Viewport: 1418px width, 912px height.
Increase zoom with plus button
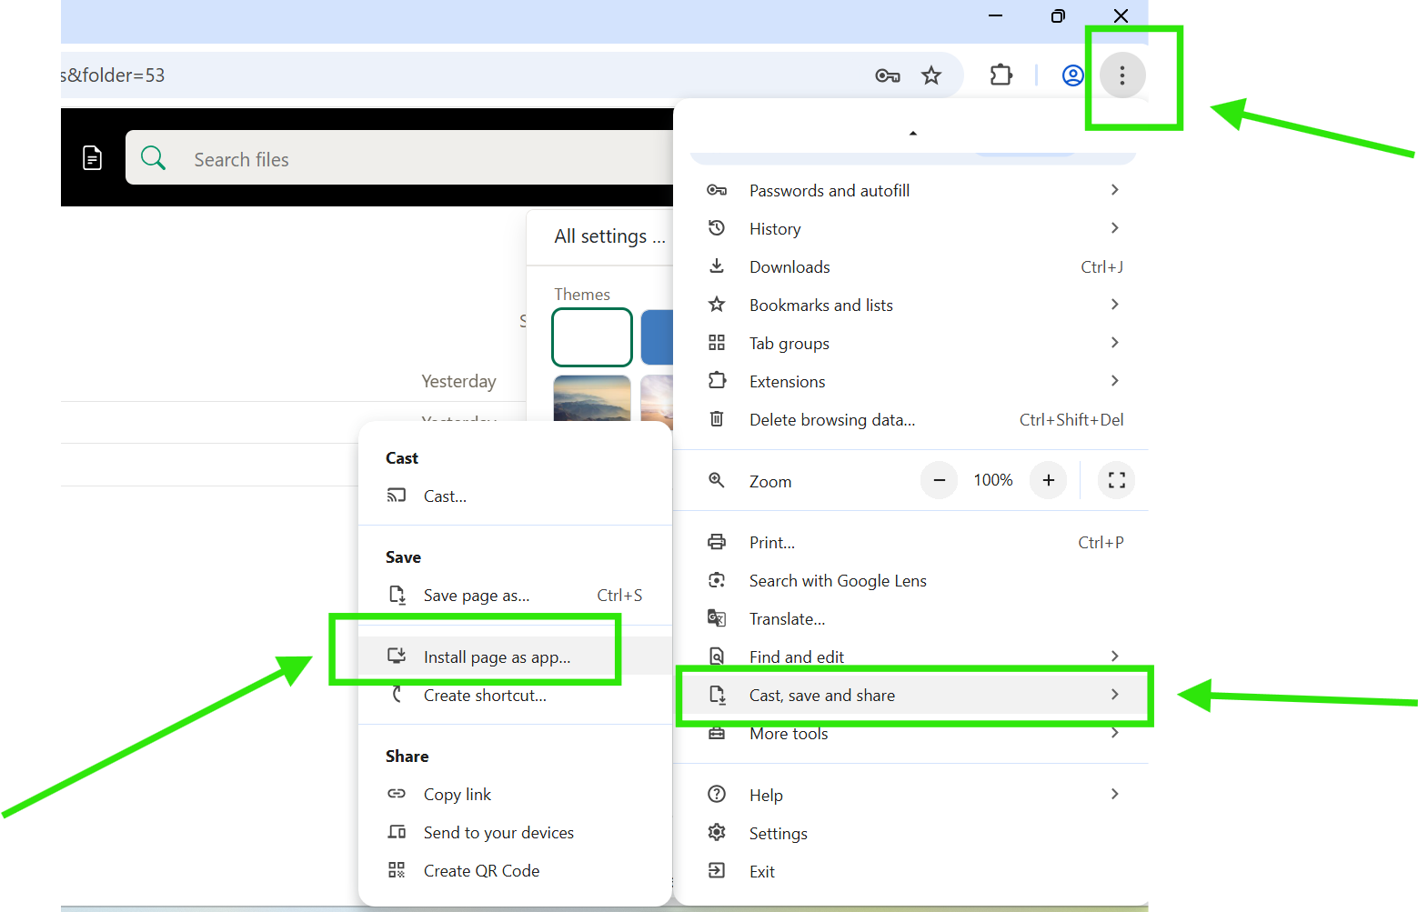[x=1048, y=480]
